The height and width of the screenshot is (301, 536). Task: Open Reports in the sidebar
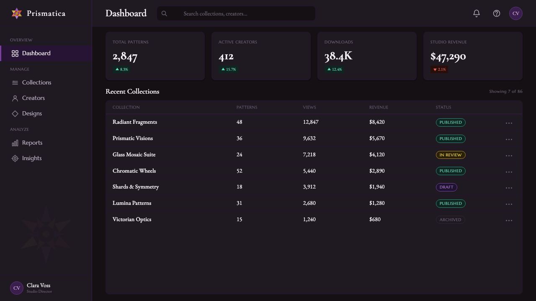[x=46, y=143]
